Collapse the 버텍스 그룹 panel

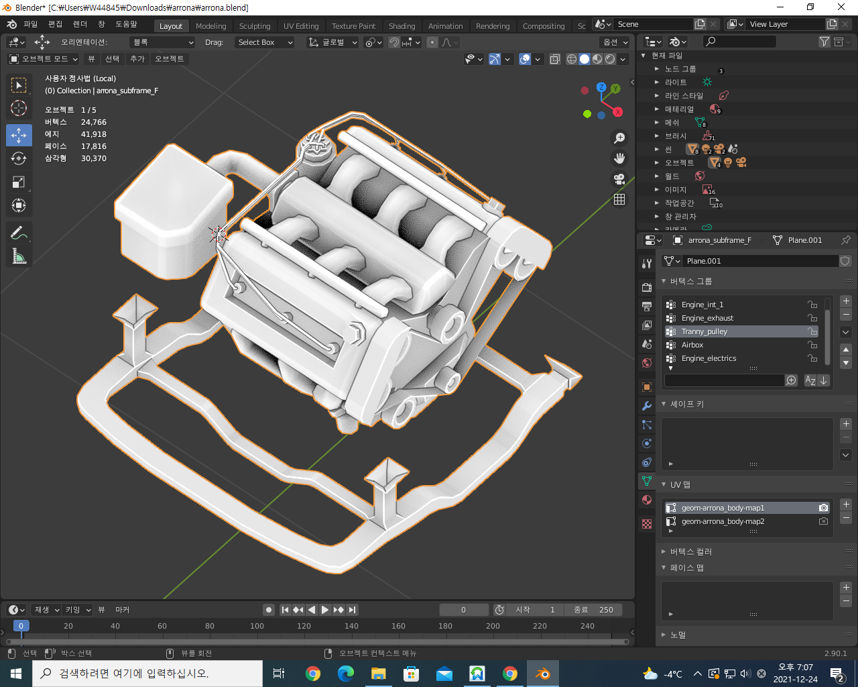pyautogui.click(x=664, y=281)
